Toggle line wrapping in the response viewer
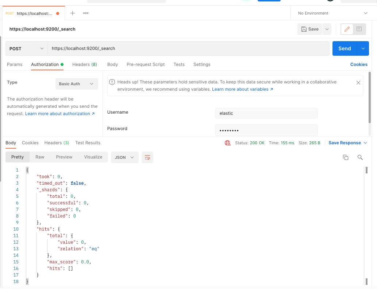377x290 pixels. (147, 157)
